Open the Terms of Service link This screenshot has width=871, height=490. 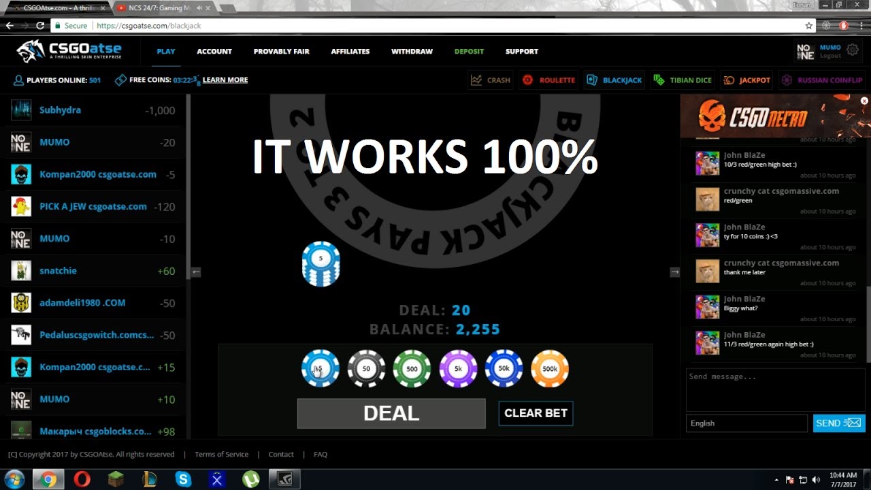tap(222, 454)
